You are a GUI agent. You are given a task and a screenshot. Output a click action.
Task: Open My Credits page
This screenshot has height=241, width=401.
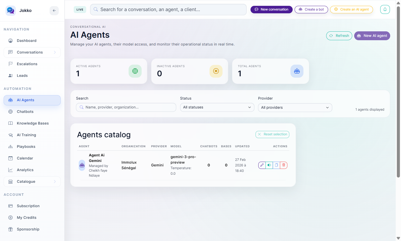(32, 218)
